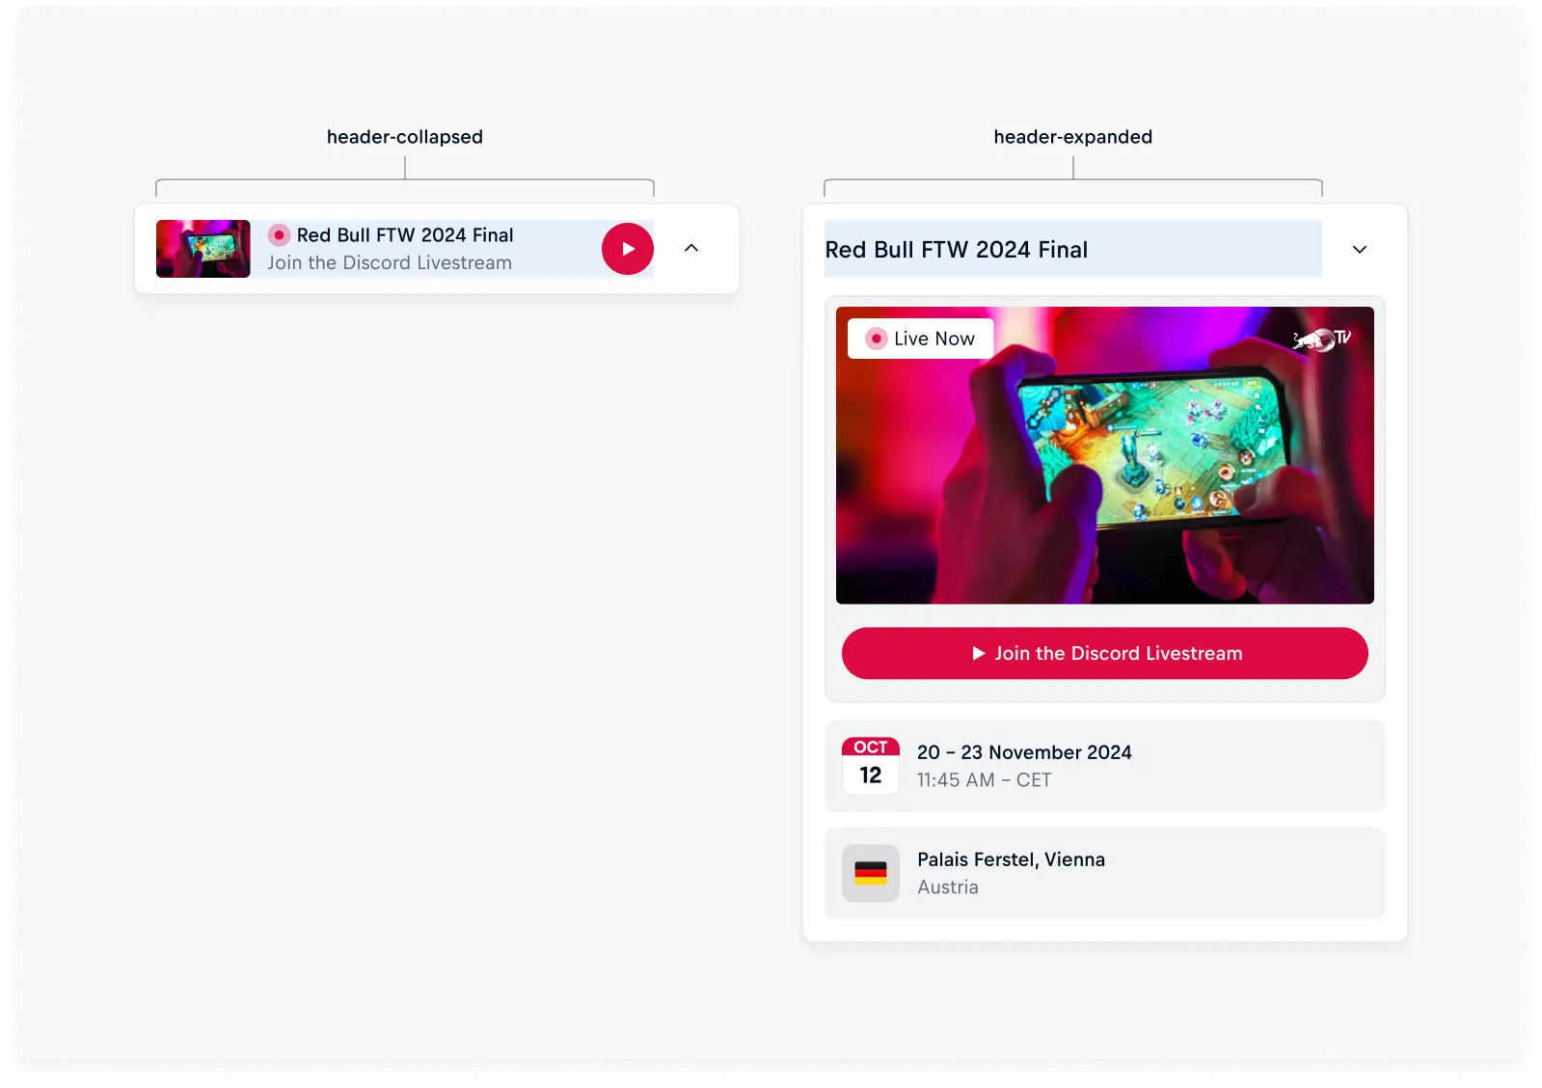Toggle the chevron on the collapsed header card

click(x=691, y=248)
